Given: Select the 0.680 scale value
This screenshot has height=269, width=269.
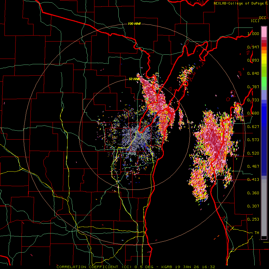Looking at the screenshot, I should click(x=253, y=113).
